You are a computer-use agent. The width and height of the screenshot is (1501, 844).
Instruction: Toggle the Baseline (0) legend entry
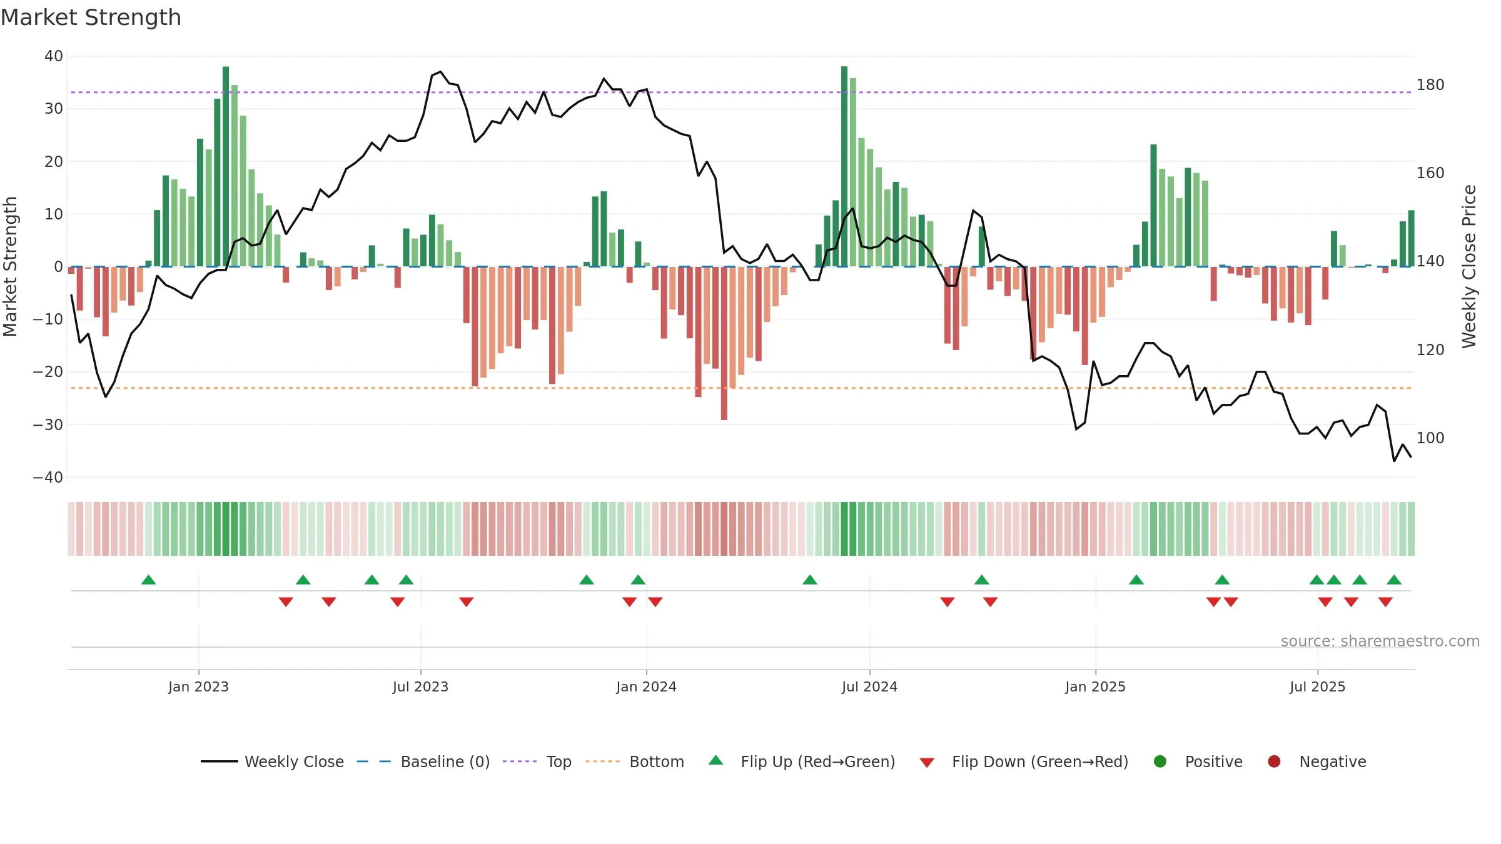[423, 761]
